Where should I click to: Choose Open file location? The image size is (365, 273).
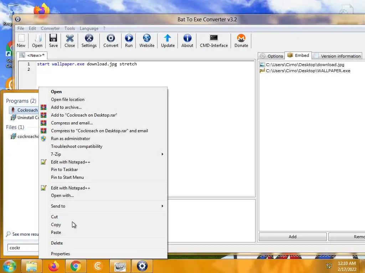103,100
